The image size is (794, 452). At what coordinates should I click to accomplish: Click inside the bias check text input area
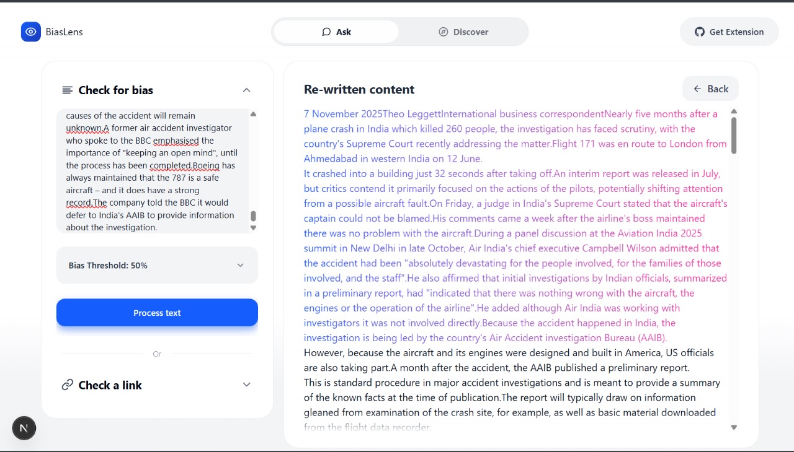pyautogui.click(x=152, y=172)
